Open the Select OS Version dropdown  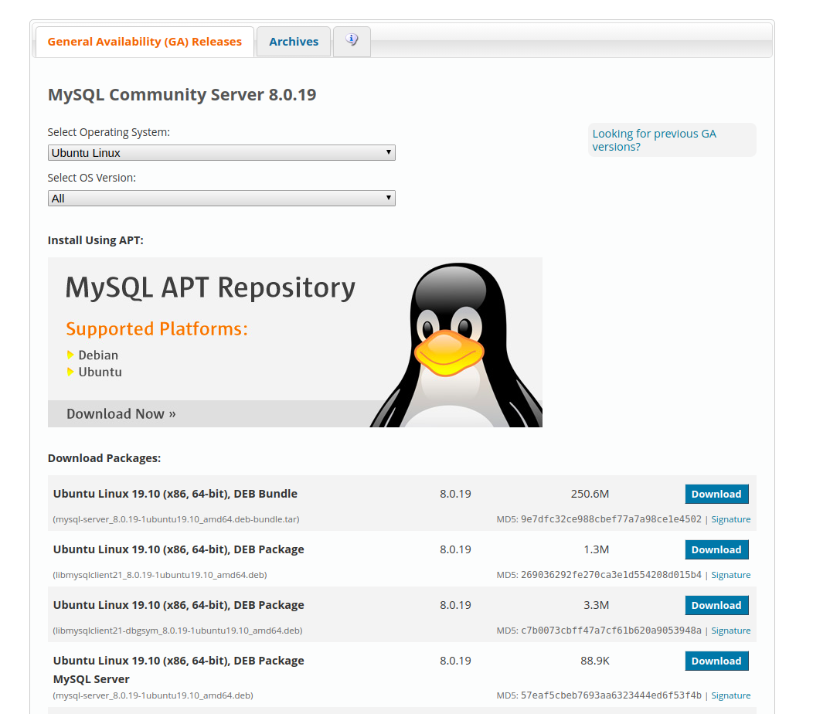pos(221,198)
